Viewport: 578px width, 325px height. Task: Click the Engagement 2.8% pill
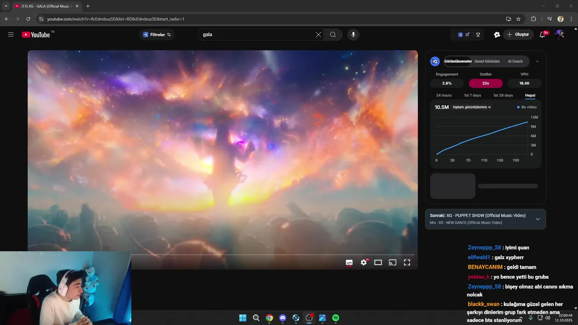click(x=447, y=83)
